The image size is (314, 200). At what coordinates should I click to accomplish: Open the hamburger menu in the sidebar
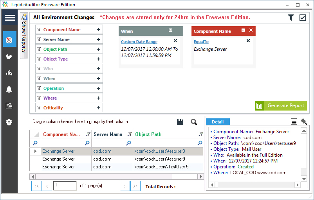pos(10,18)
